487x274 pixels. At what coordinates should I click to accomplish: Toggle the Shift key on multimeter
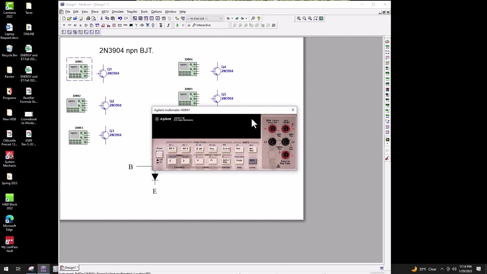(252, 161)
